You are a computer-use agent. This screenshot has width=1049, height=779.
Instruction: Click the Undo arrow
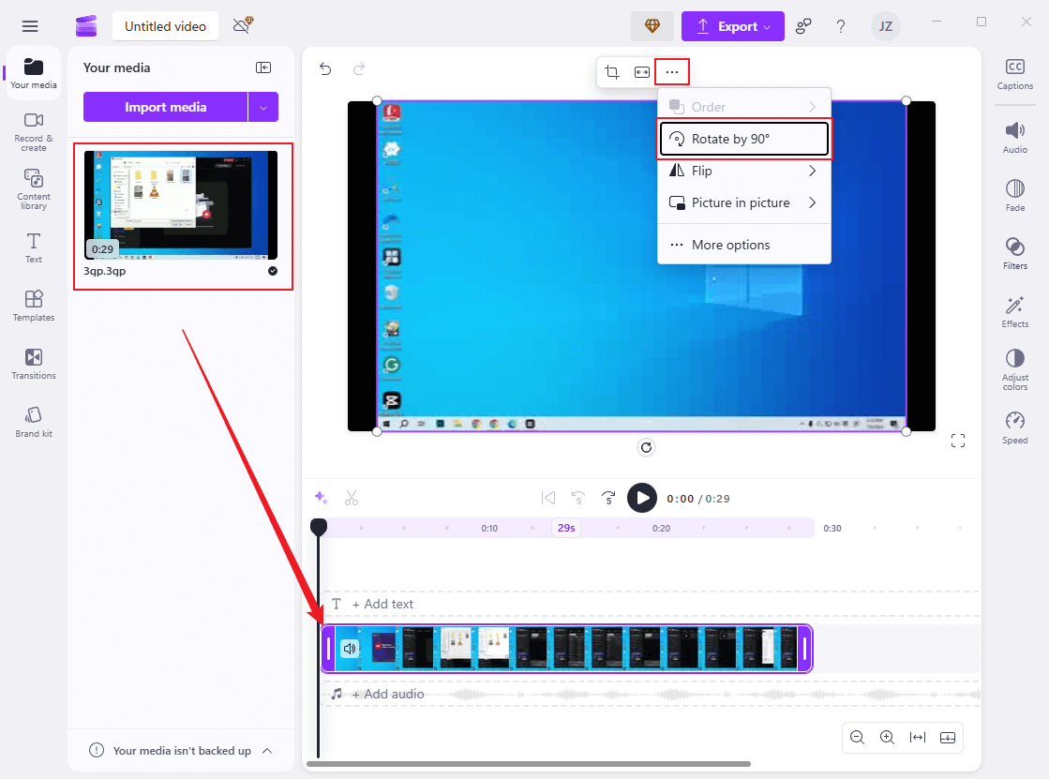pyautogui.click(x=325, y=69)
